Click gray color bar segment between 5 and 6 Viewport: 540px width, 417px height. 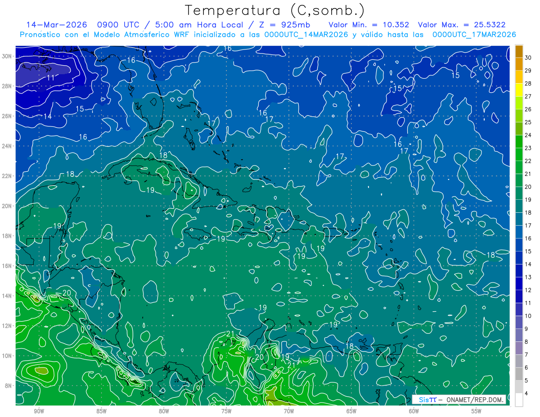click(x=519, y=374)
